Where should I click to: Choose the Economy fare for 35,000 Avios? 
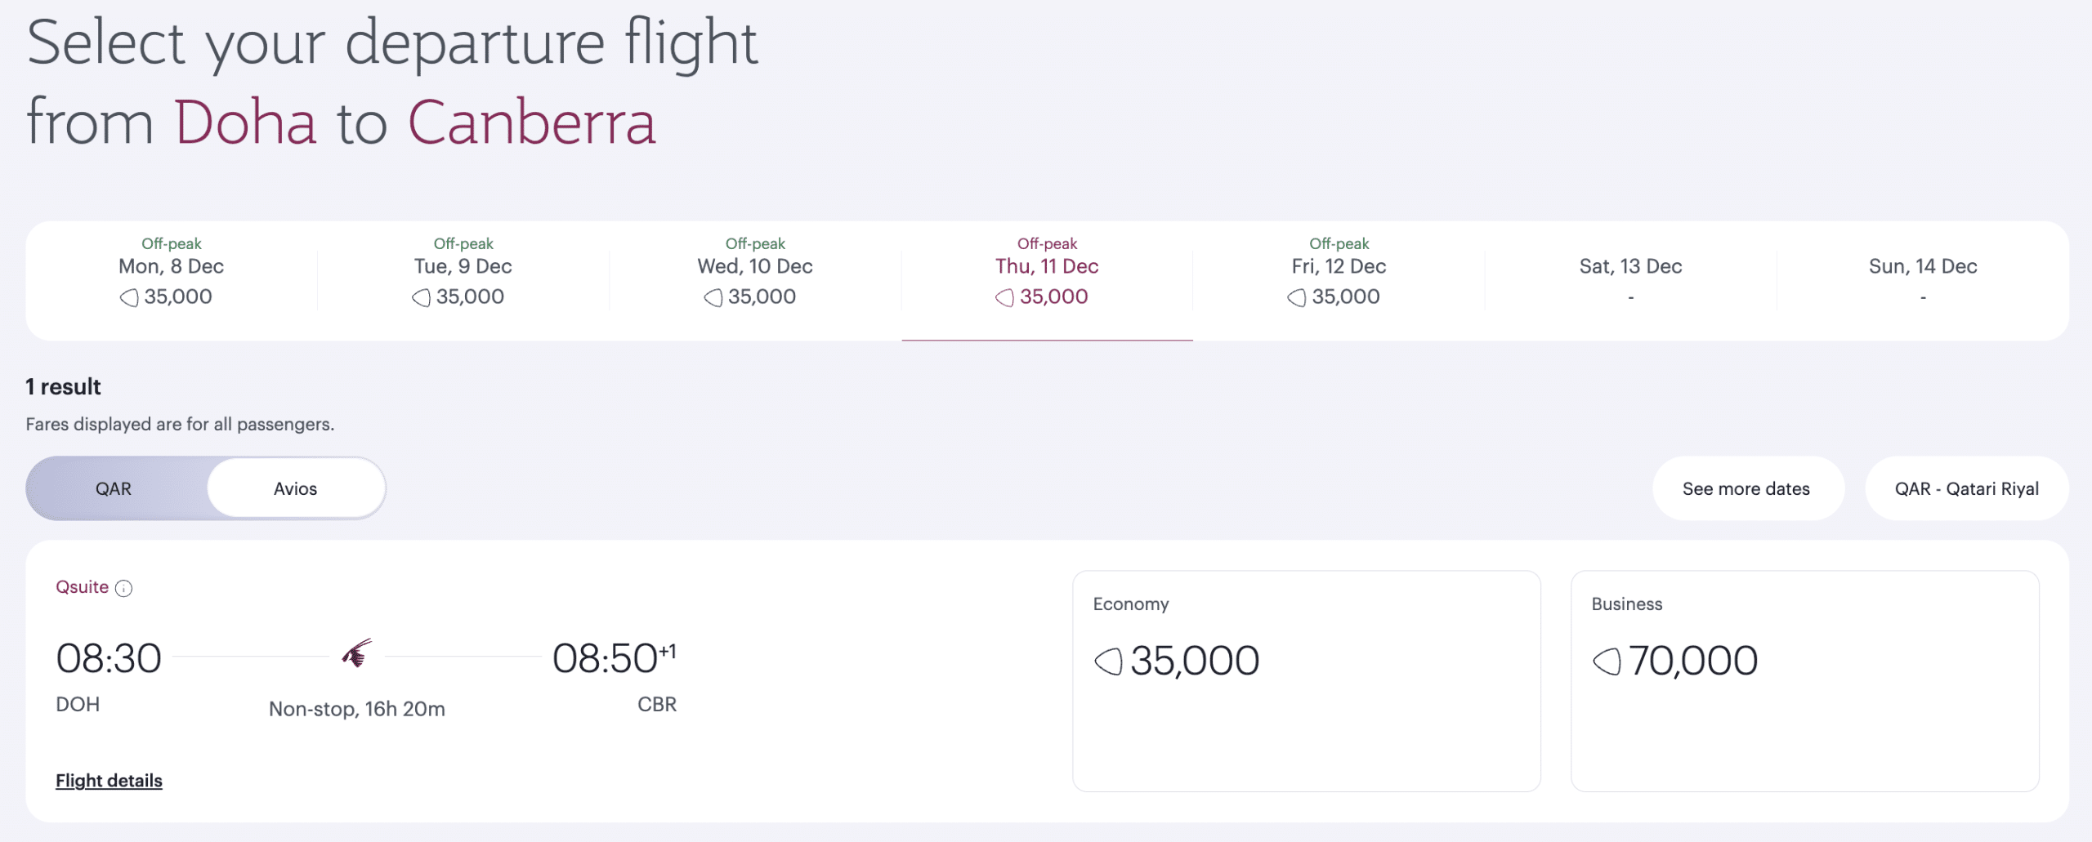point(1306,680)
